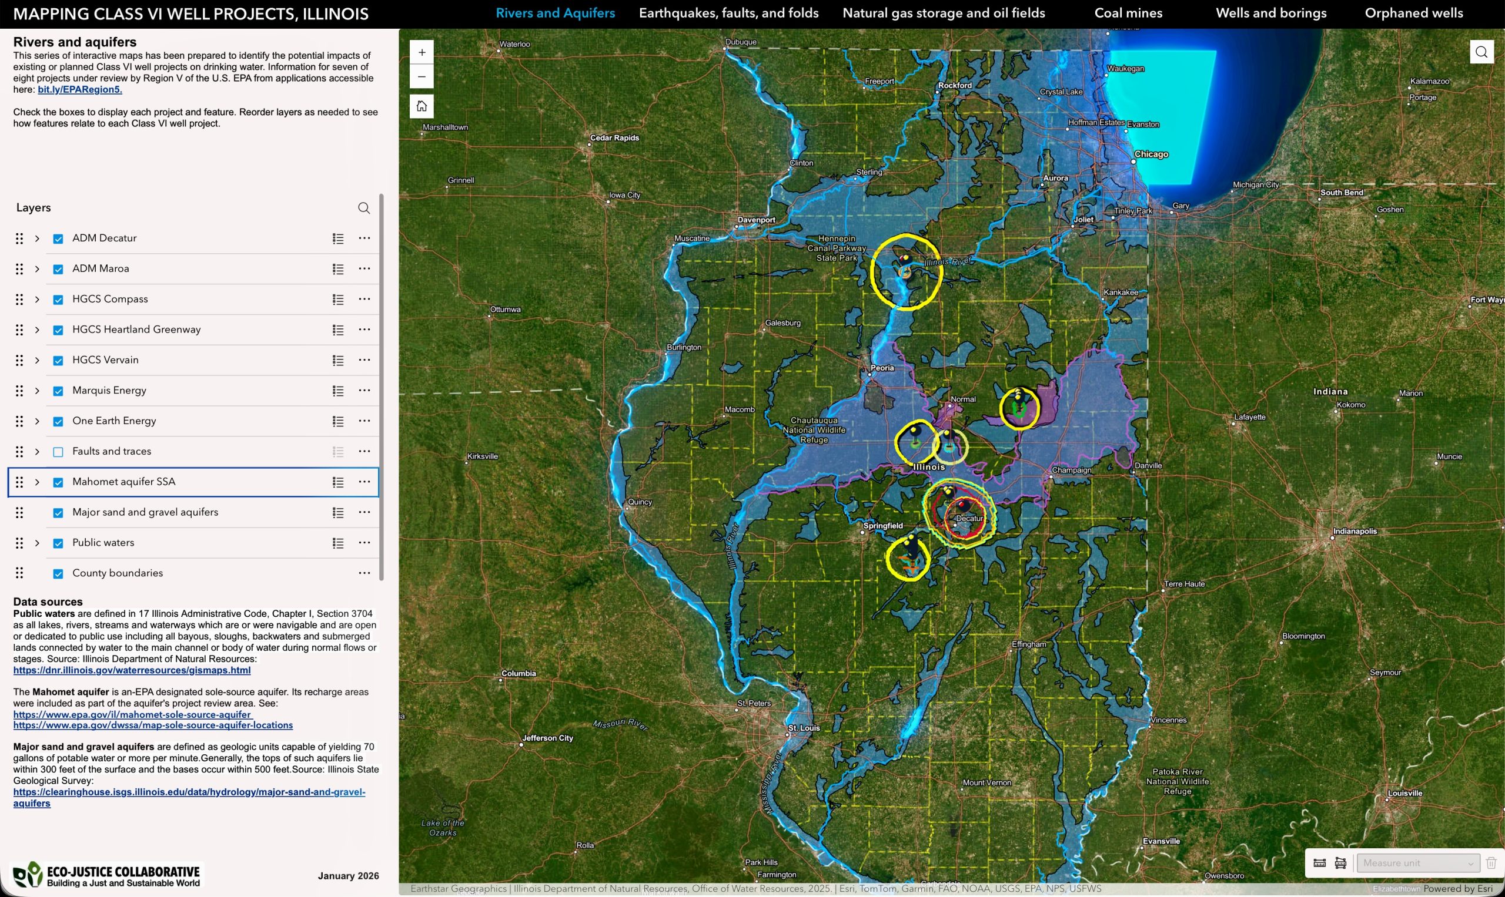The height and width of the screenshot is (897, 1505).
Task: Open the Mahomet sole-source aquifer EPA link
Action: pyautogui.click(x=132, y=714)
